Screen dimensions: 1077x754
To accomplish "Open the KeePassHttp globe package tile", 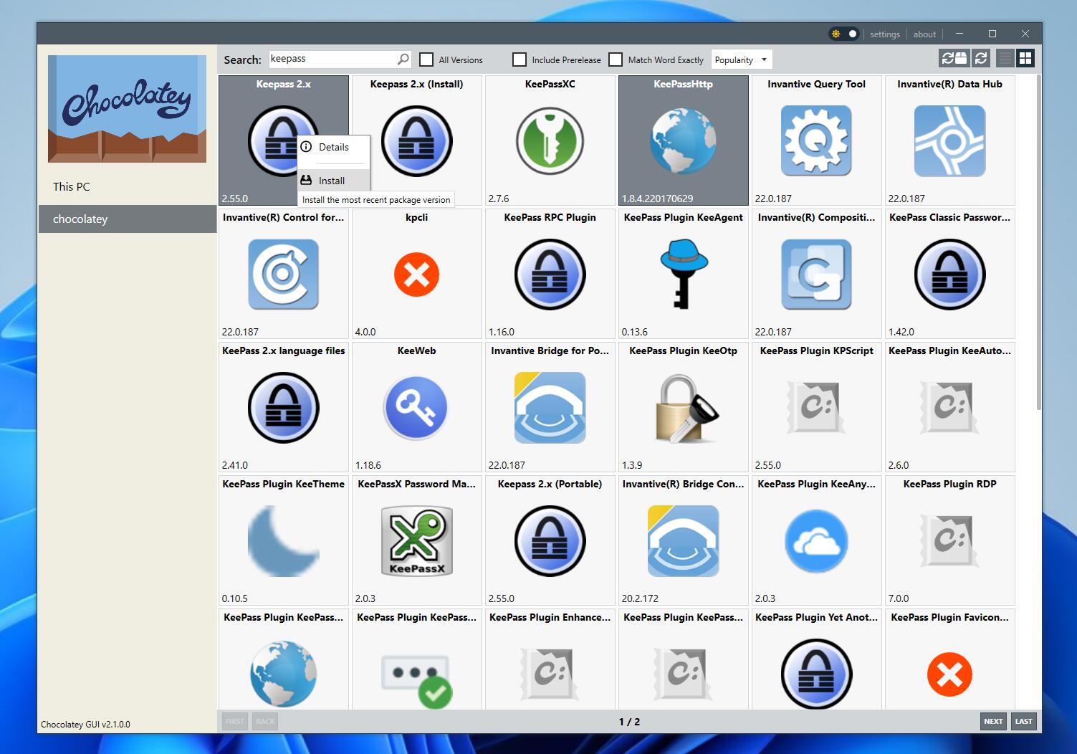I will click(x=683, y=140).
